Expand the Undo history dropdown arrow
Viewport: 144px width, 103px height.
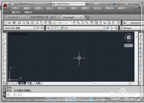pyautogui.click(x=63, y=23)
